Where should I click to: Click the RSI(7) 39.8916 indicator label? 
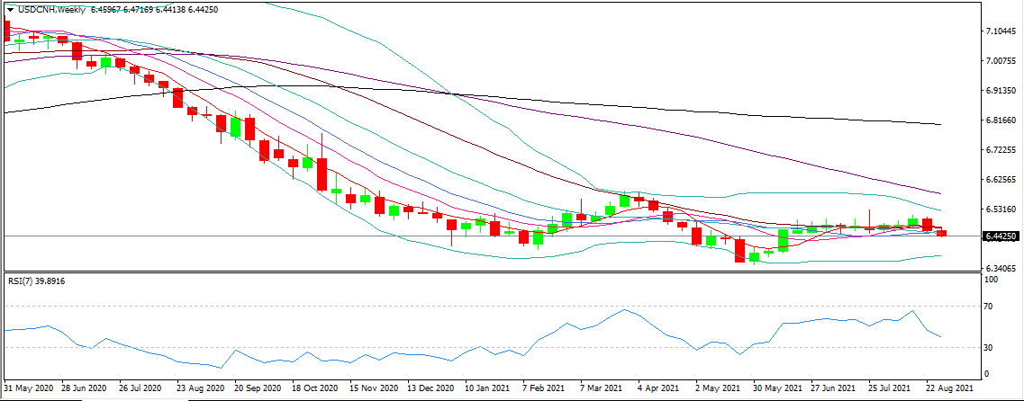pyautogui.click(x=37, y=281)
